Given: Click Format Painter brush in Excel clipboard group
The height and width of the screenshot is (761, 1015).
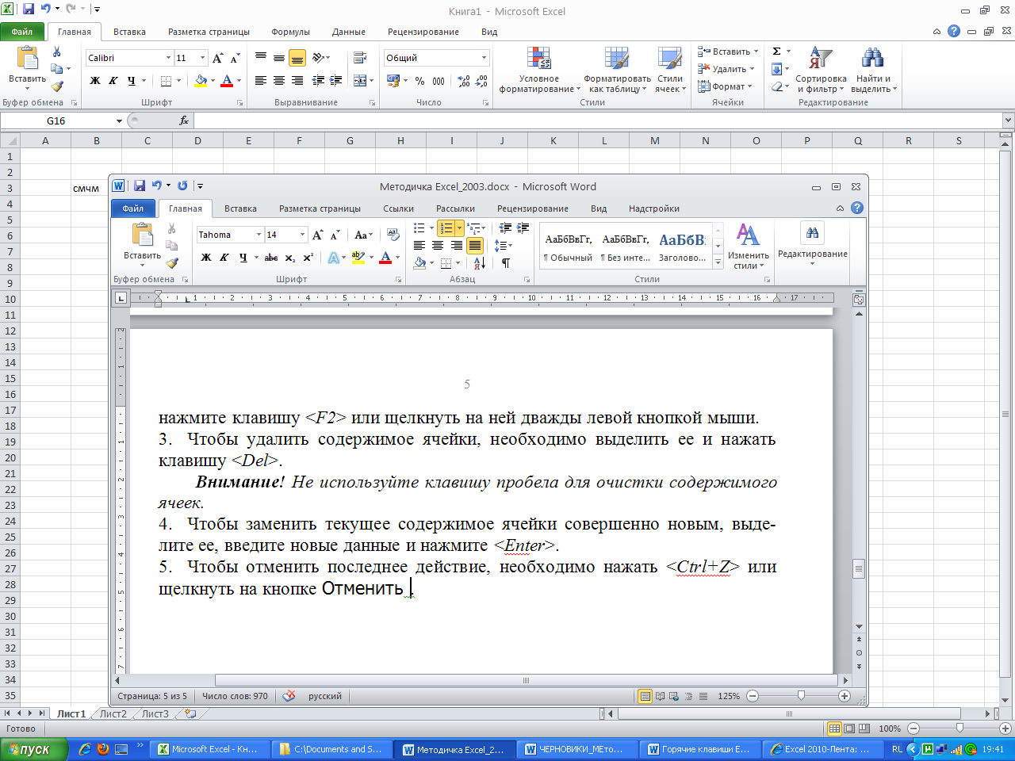Looking at the screenshot, I should (56, 86).
